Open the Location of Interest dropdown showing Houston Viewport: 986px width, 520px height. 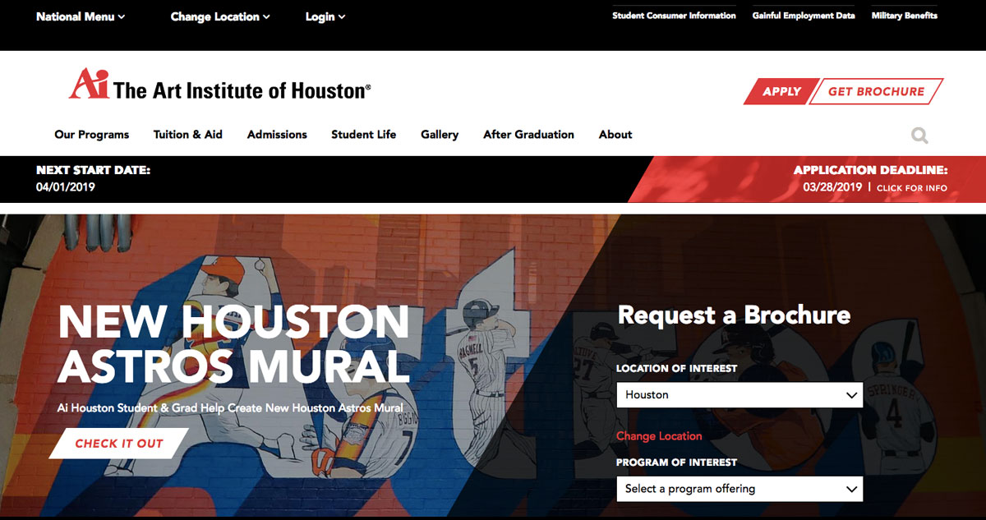[739, 395]
